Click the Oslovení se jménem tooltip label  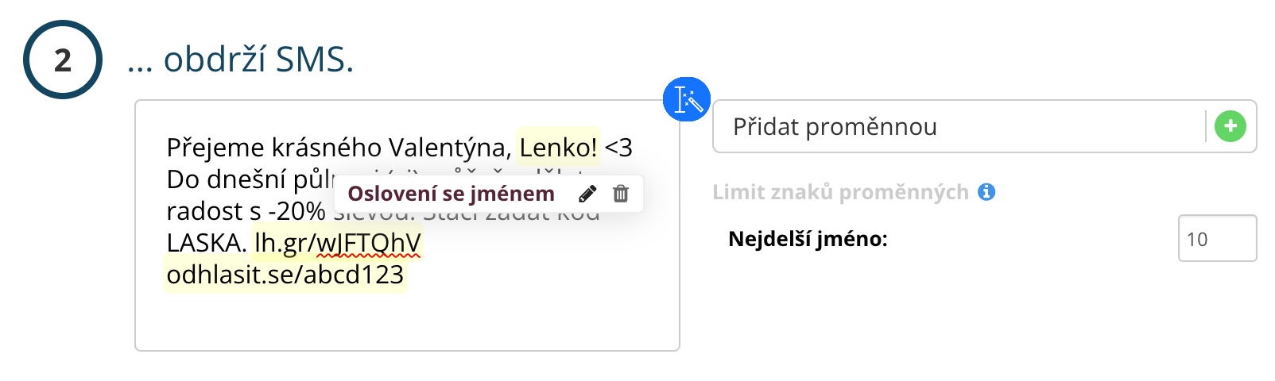451,194
